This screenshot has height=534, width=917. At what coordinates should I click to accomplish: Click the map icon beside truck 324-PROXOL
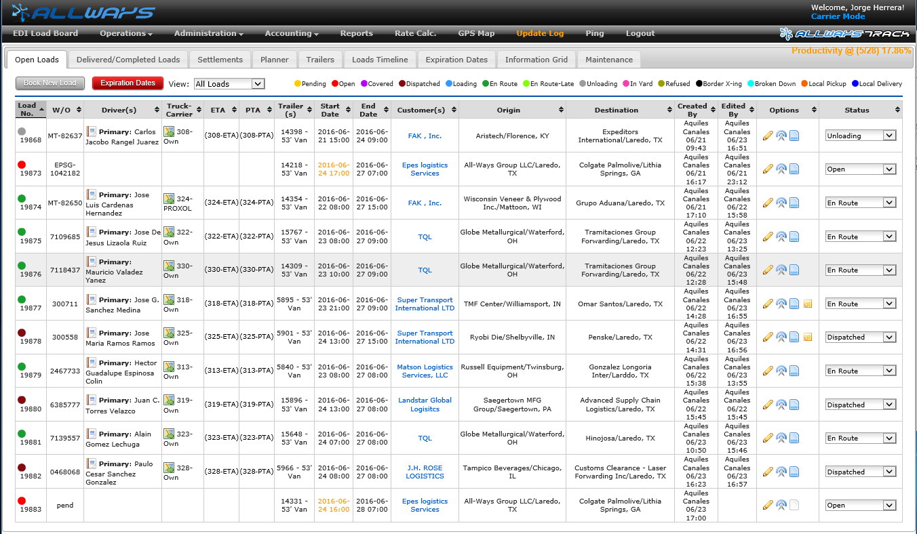coord(169,199)
